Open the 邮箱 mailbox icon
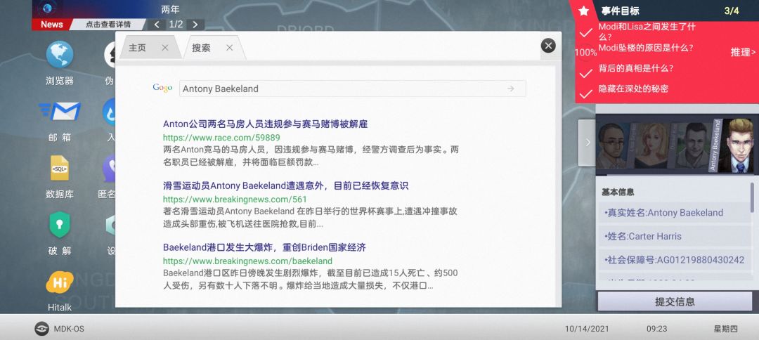The width and height of the screenshot is (759, 340). [x=60, y=112]
